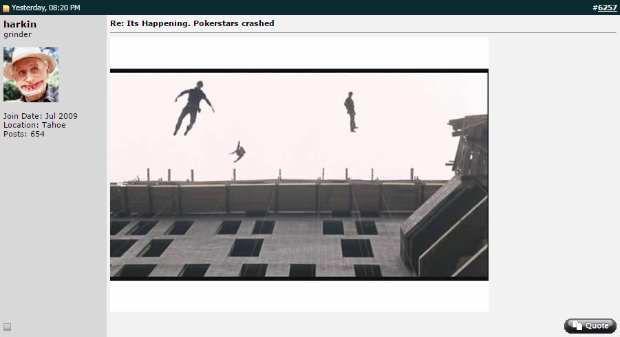Viewport: 620px width, 337px height.
Task: Select the post title 'Re: Its Happening. Pokerstars crashed'
Action: [192, 23]
